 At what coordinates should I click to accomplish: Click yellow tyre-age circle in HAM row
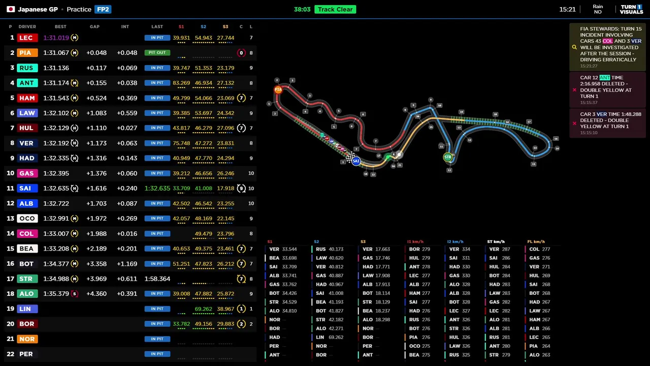tap(241, 98)
